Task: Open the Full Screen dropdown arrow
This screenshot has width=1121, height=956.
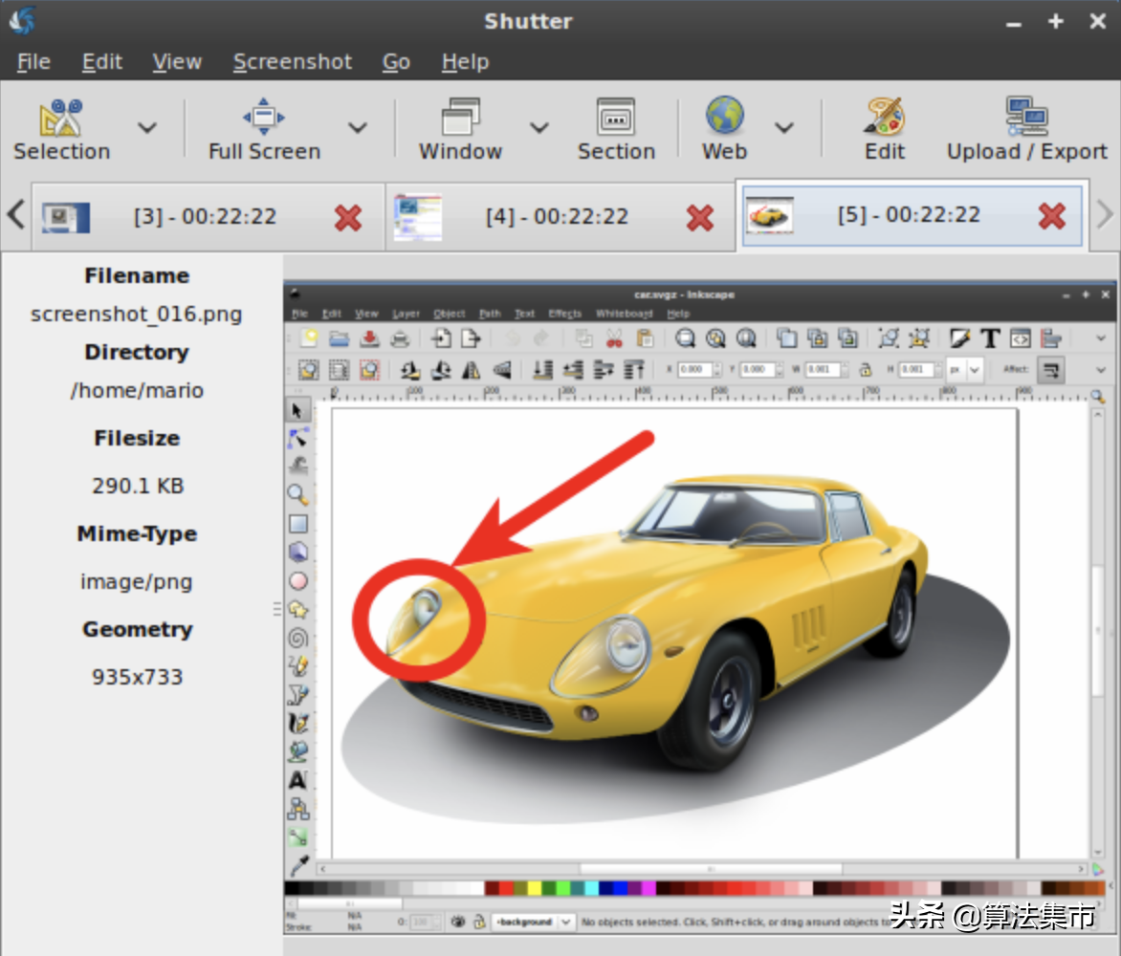Action: (358, 128)
